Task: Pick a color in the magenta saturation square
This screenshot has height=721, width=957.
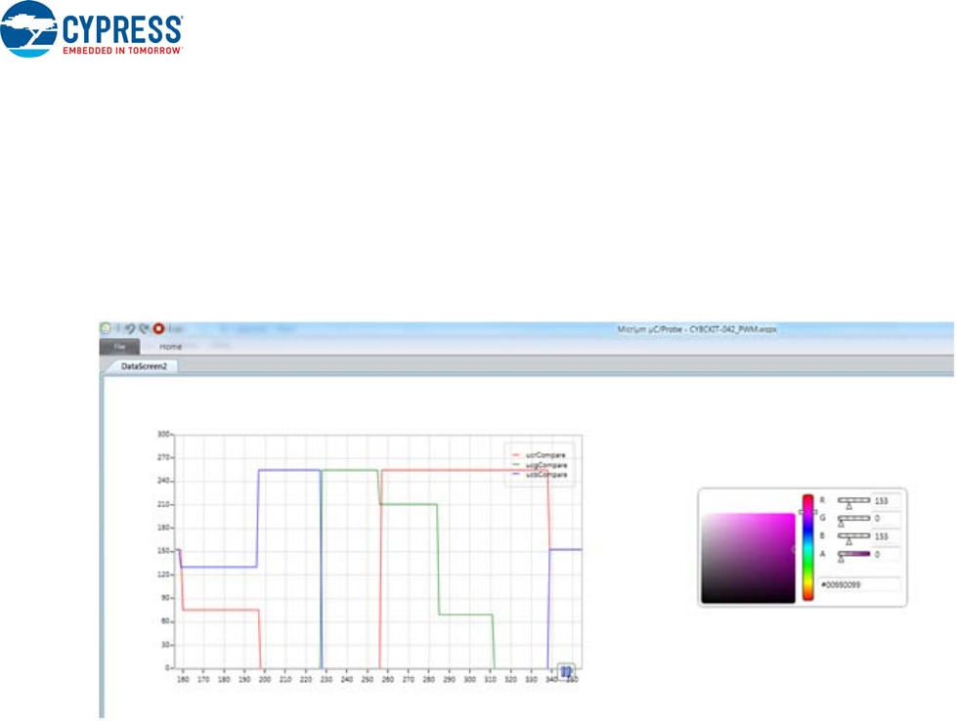Action: [x=748, y=557]
